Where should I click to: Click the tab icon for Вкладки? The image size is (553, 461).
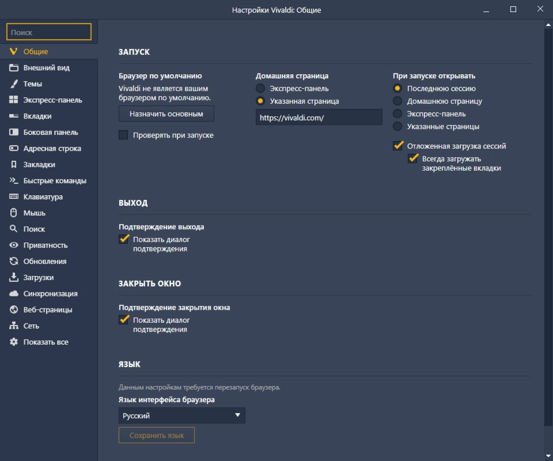[14, 116]
